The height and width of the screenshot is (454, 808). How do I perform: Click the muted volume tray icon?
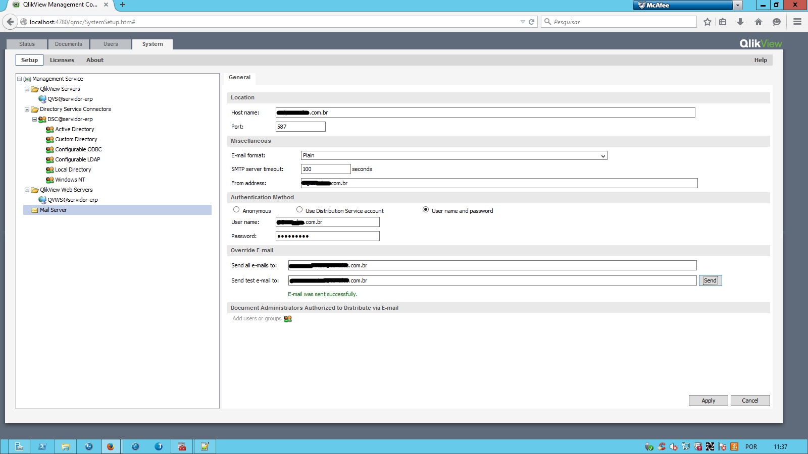pyautogui.click(x=673, y=446)
